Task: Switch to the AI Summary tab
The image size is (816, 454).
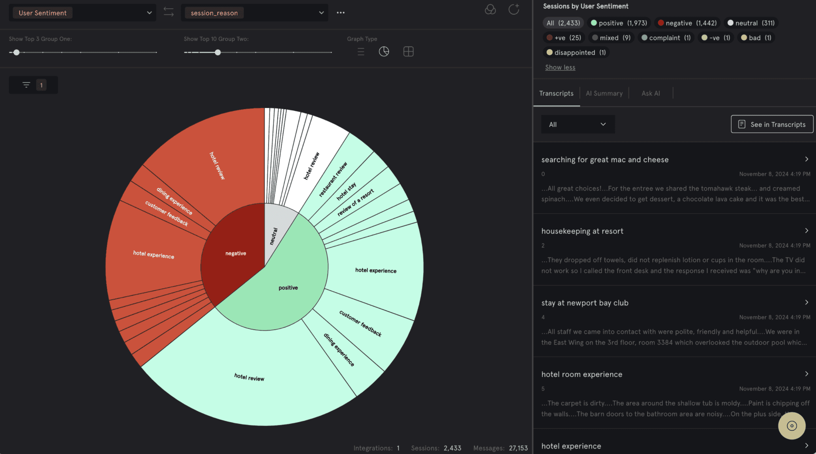Action: click(604, 94)
